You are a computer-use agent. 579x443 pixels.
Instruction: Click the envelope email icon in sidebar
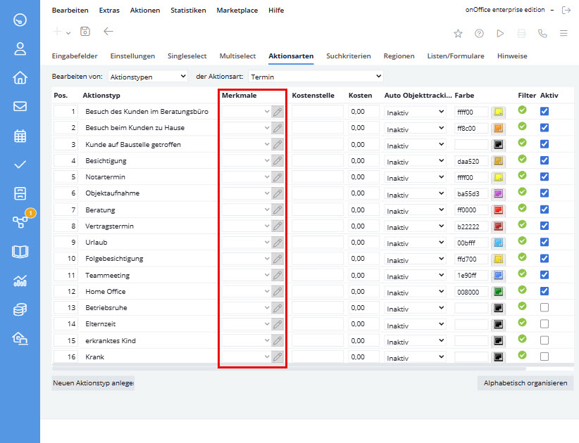point(20,107)
